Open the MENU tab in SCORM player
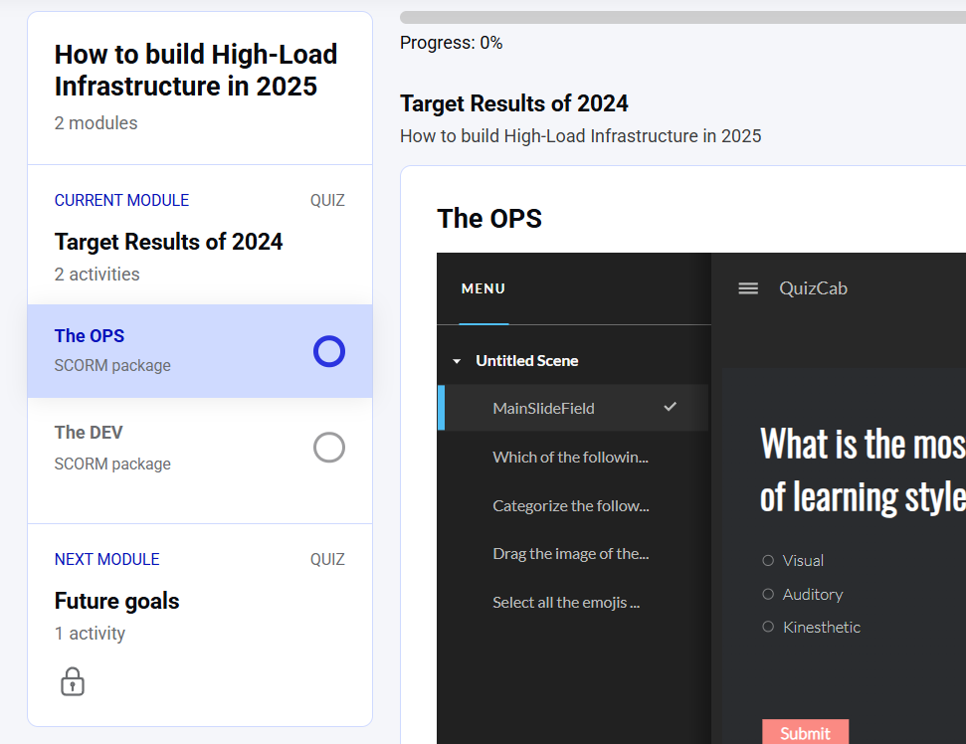 483,288
